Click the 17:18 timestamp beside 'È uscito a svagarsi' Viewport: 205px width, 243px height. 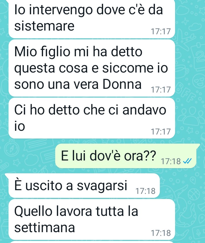point(145,191)
